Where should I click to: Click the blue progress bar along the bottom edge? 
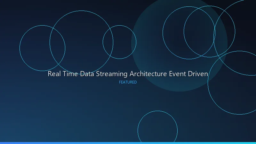tap(128, 143)
